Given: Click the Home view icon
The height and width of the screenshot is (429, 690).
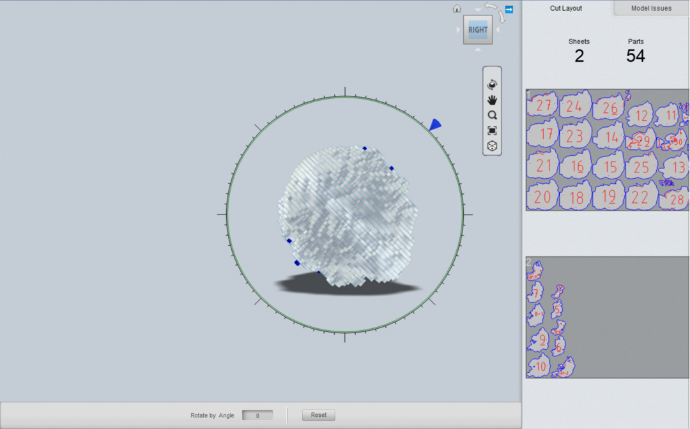Looking at the screenshot, I should pos(457,9).
